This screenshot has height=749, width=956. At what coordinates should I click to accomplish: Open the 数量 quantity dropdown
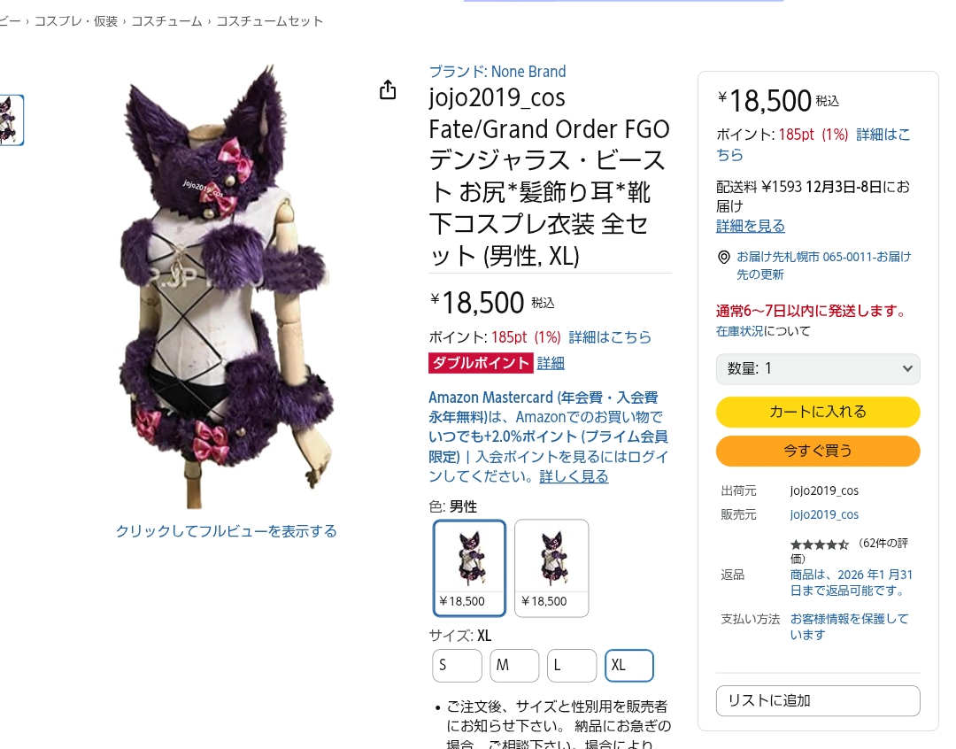(818, 368)
